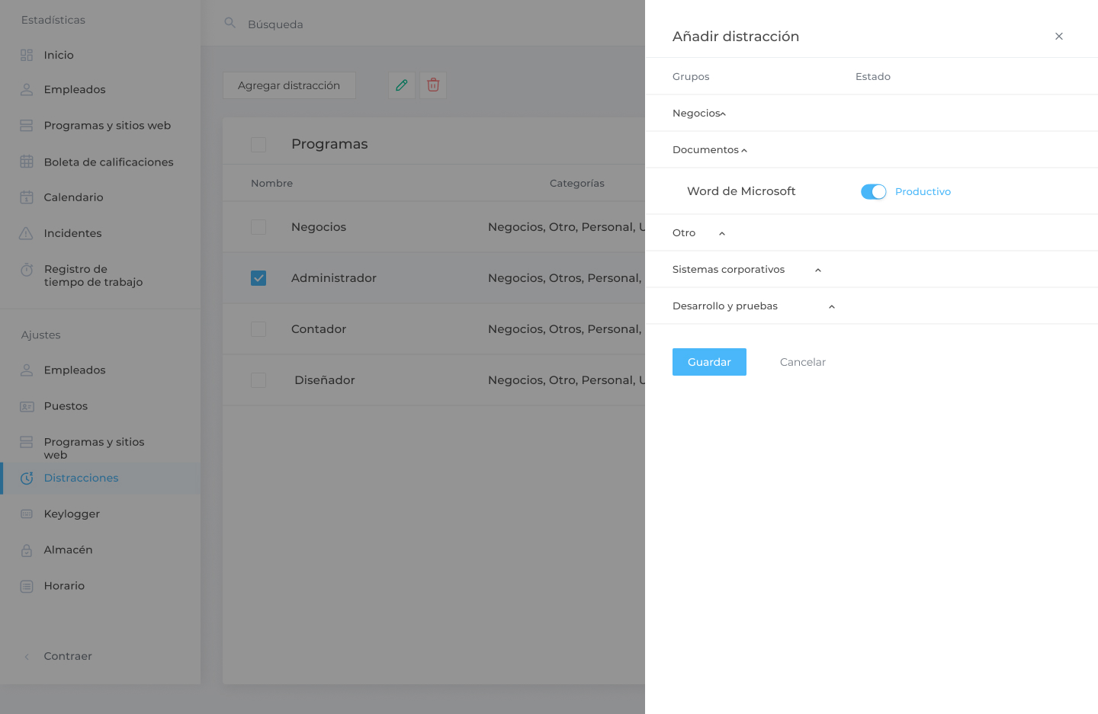1098x714 pixels.
Task: Check the Contador row checkbox
Action: click(x=258, y=329)
